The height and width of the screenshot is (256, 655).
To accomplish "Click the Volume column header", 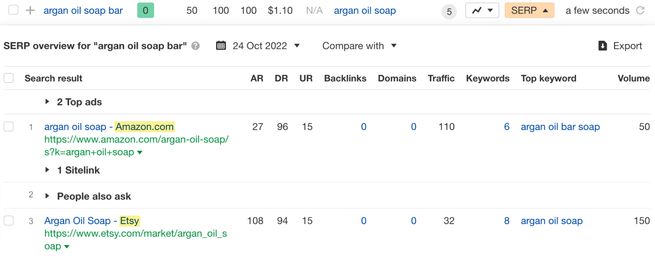I will (x=634, y=78).
